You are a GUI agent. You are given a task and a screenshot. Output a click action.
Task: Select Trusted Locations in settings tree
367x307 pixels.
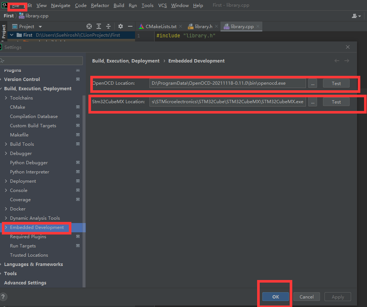29,255
